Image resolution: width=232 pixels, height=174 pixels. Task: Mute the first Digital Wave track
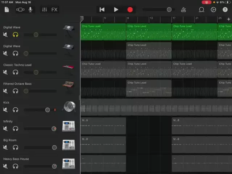(5, 35)
